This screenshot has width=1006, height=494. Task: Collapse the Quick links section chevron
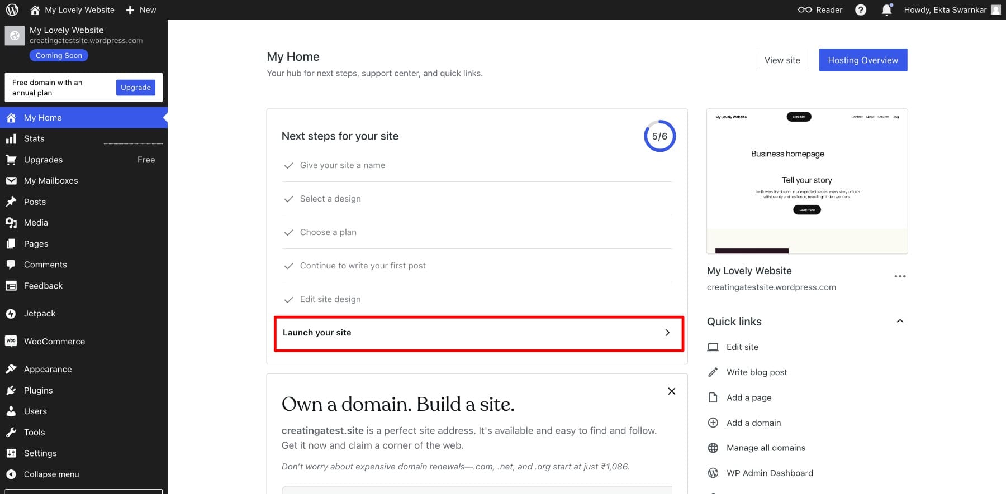900,321
